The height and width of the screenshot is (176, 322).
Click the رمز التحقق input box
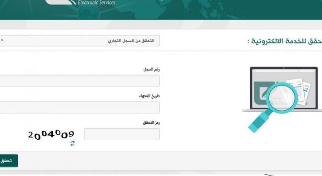click(122, 134)
